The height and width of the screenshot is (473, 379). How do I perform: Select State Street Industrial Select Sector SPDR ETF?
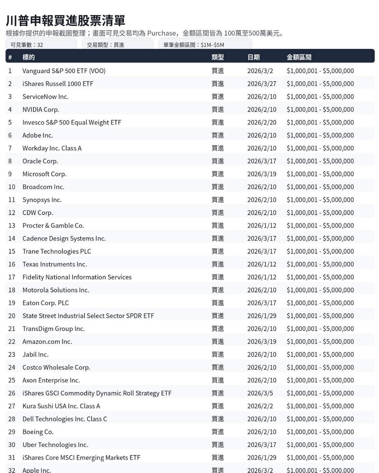pyautogui.click(x=88, y=316)
